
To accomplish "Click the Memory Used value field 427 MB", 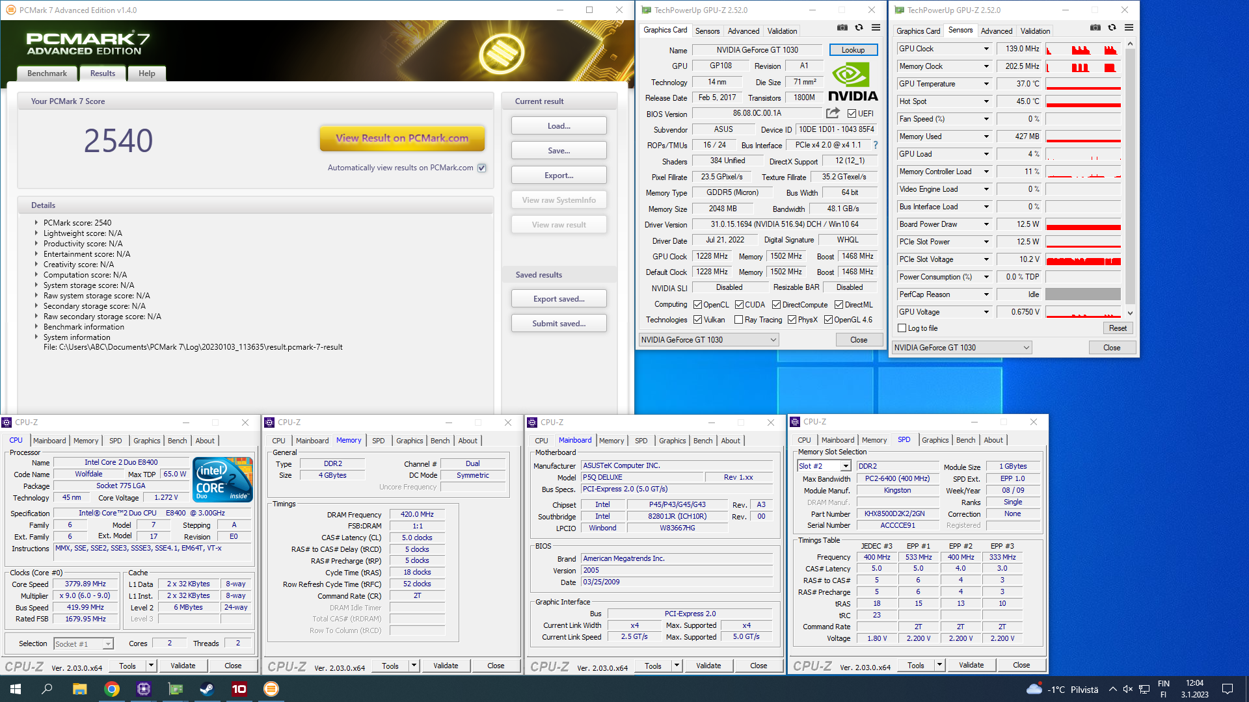I will coord(1019,136).
